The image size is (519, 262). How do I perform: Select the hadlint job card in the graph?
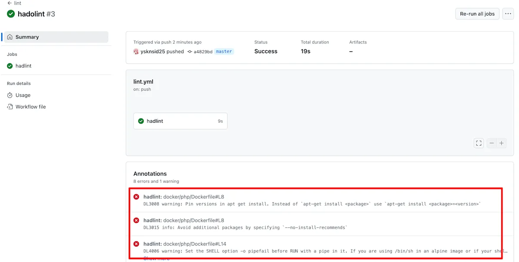click(x=180, y=121)
